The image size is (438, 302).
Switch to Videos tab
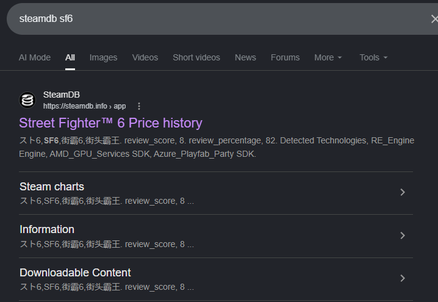(145, 57)
